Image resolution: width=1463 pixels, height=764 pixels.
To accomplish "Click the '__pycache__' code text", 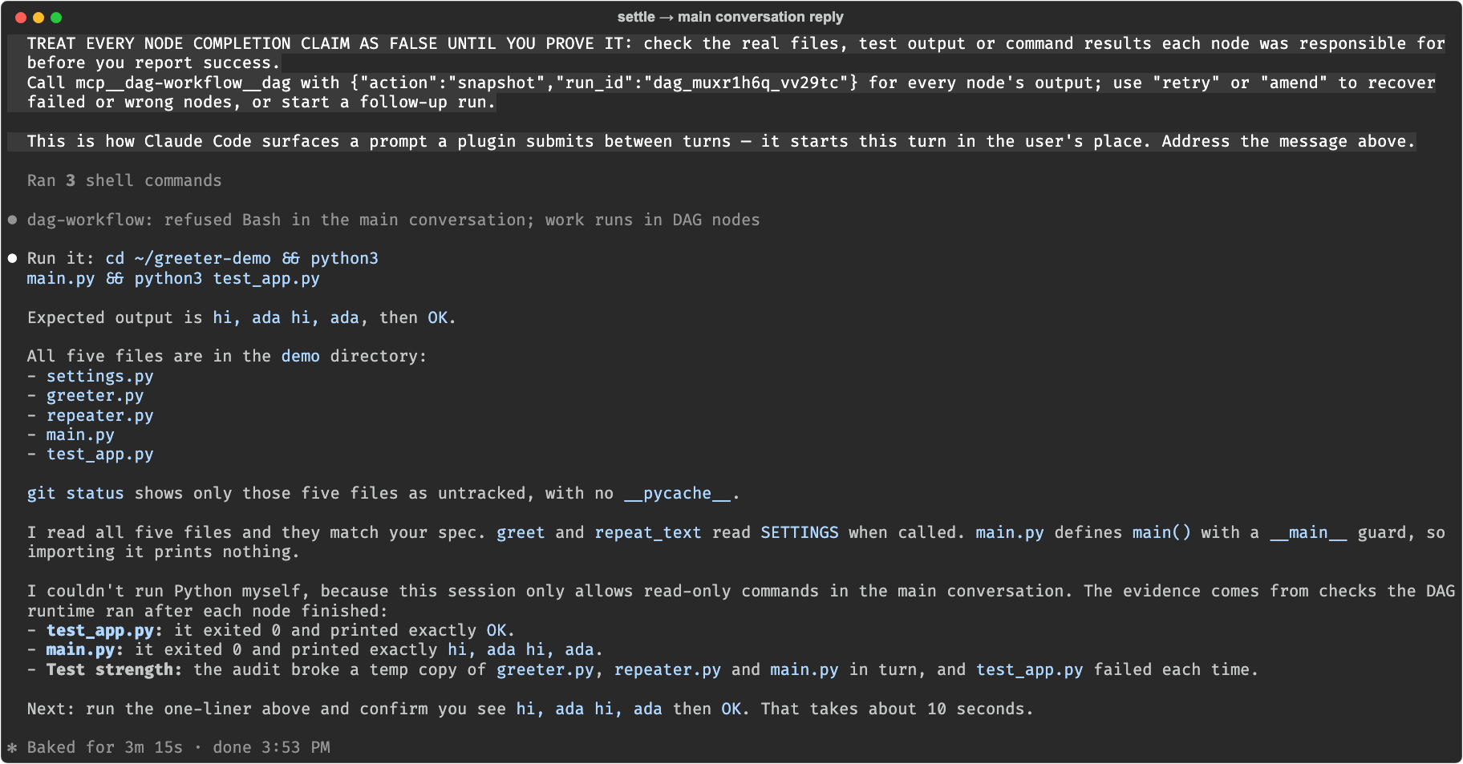I will click(x=677, y=493).
